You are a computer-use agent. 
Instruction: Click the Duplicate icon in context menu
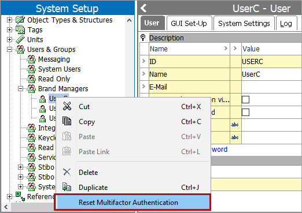click(x=67, y=187)
